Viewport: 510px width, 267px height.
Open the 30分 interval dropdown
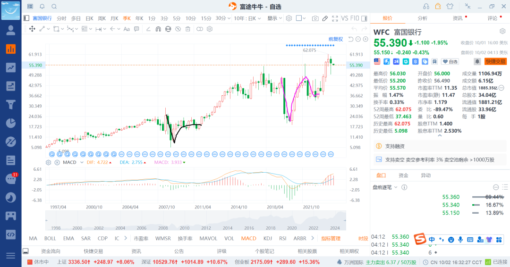223,18
